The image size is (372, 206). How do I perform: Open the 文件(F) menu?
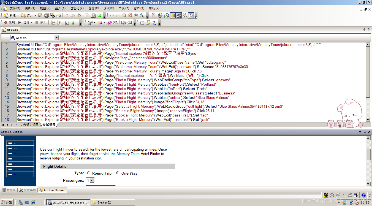[15, 9]
